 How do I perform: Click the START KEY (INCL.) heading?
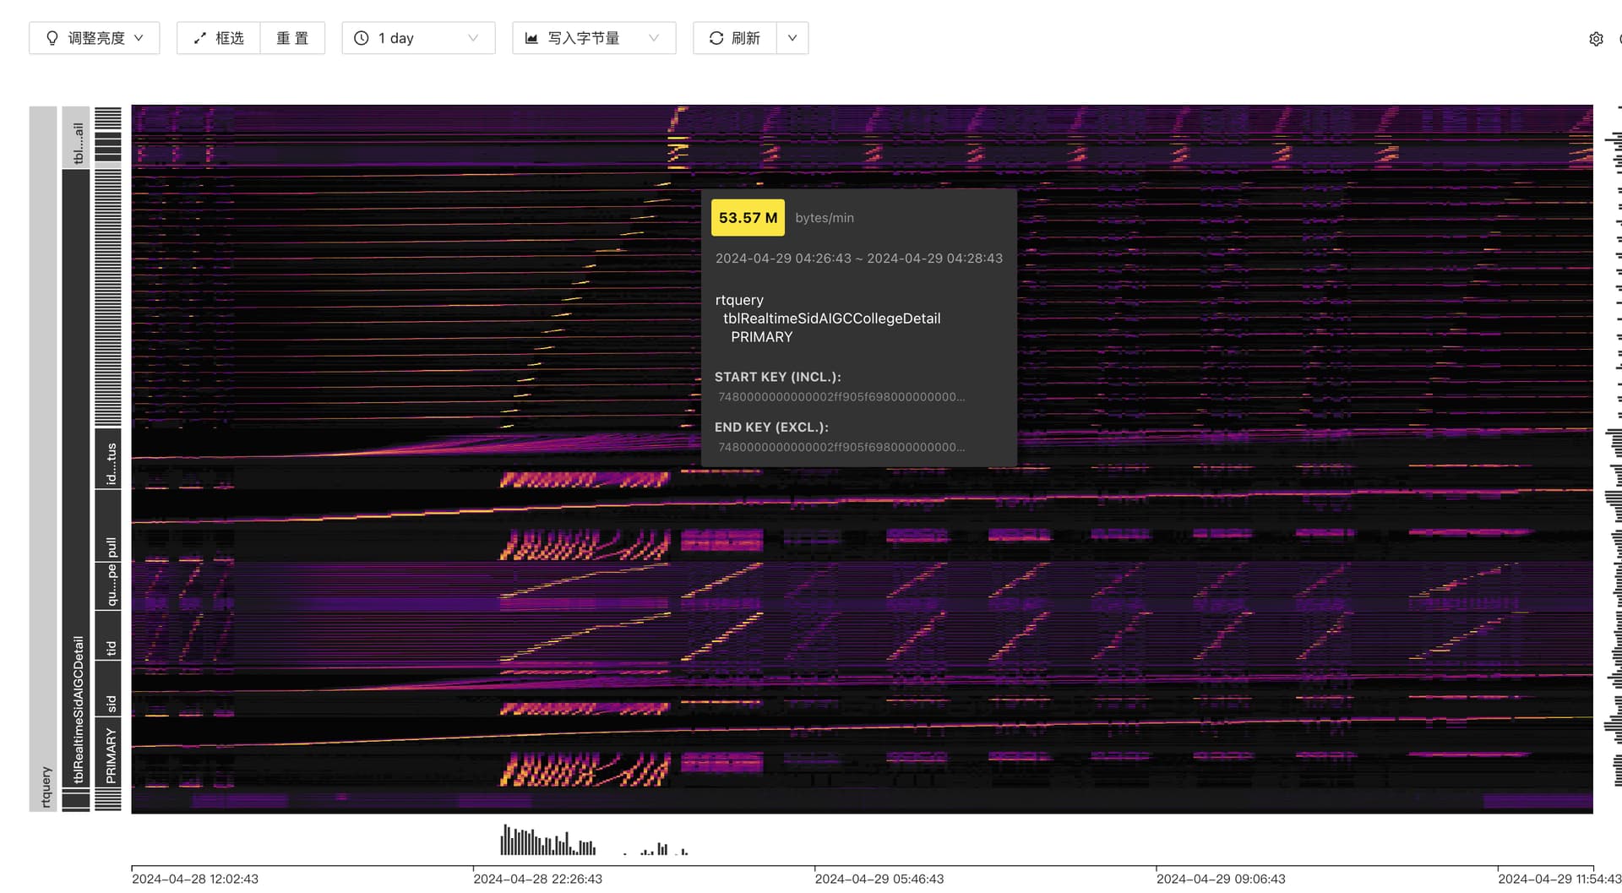778,377
